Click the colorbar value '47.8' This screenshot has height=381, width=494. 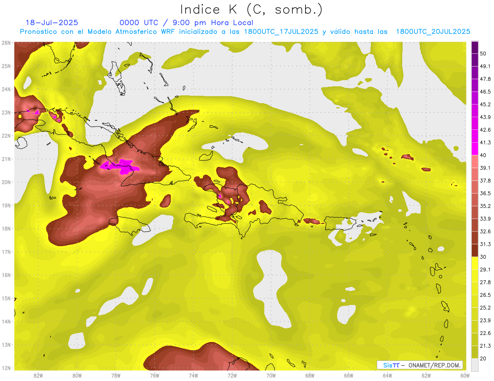click(485, 79)
